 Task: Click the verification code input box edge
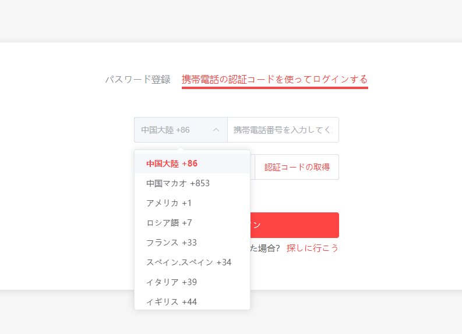click(252, 167)
